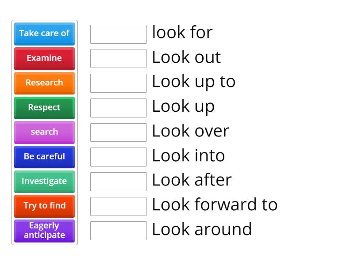The height and width of the screenshot is (265, 354).
Task: Choose the empty slot beside 'Look up'
Action: tap(118, 108)
